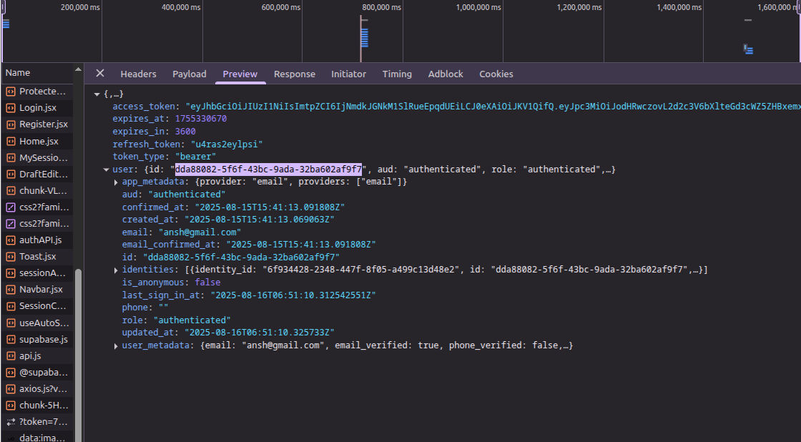Click the file icon beside sessionA request

coord(10,273)
